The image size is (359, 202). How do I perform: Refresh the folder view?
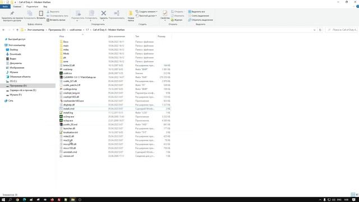click(x=320, y=30)
